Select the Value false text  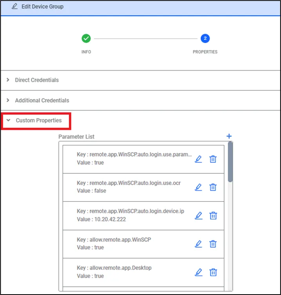click(91, 191)
